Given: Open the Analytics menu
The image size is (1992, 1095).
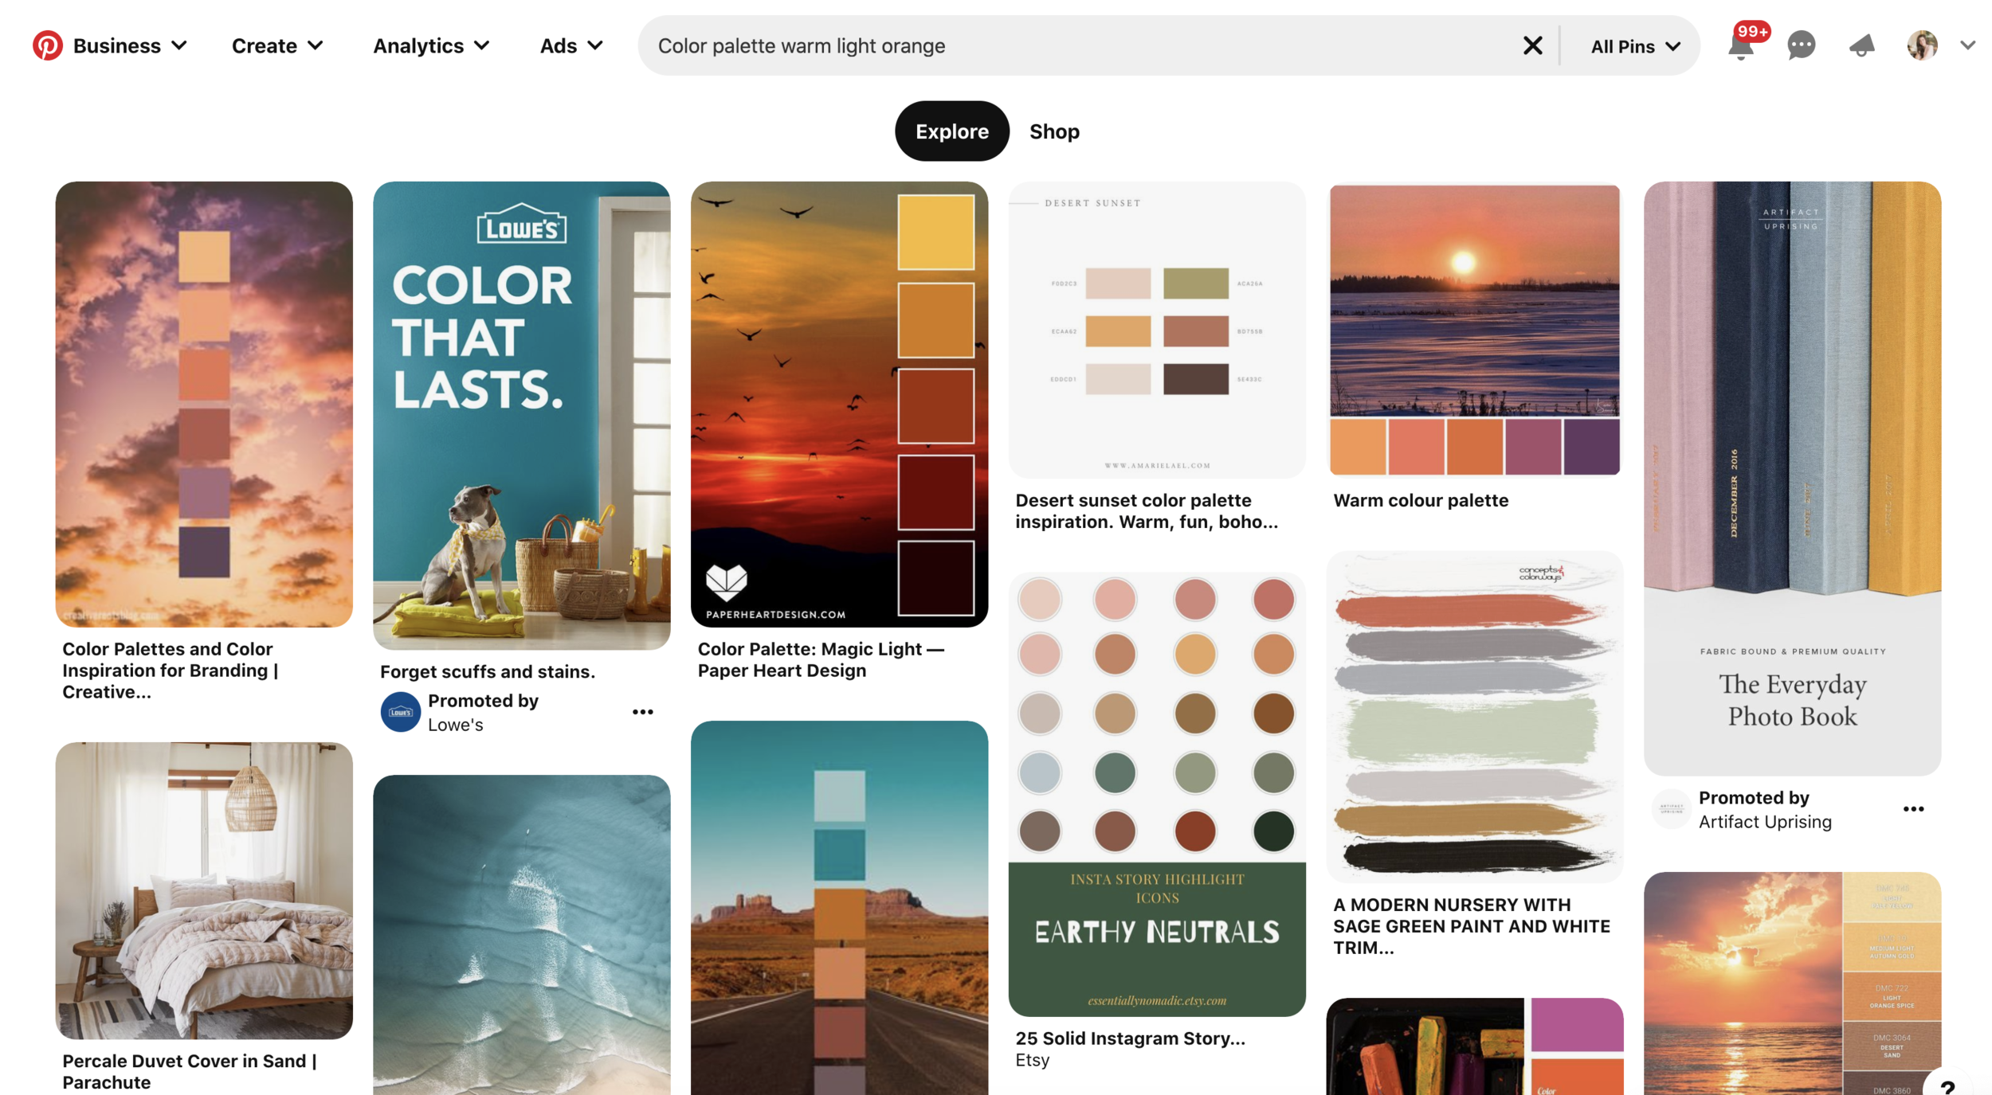Looking at the screenshot, I should click(x=431, y=45).
